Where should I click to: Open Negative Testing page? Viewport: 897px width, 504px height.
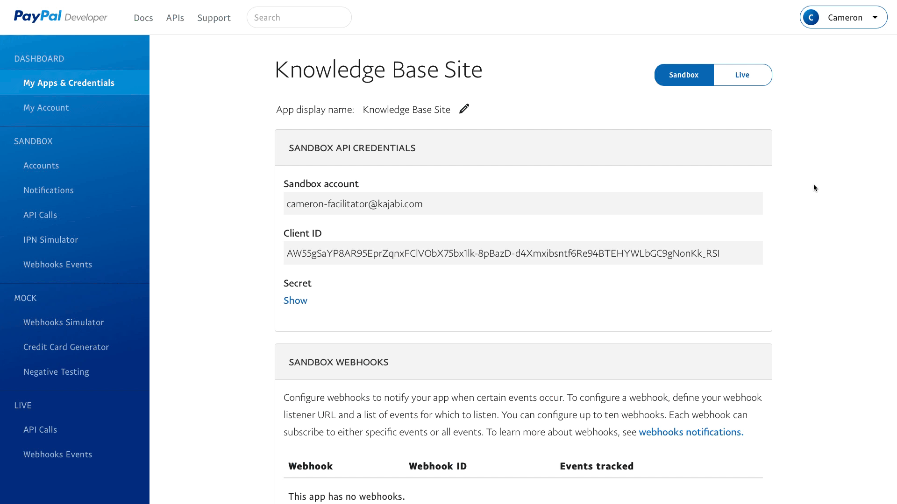pos(56,372)
